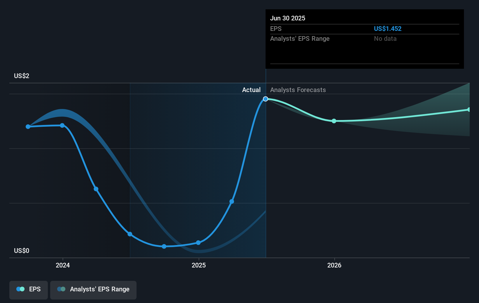Click the 2025 x-axis label
The image size is (479, 303).
(199, 265)
